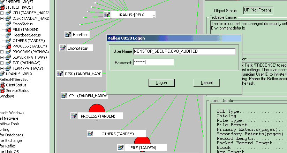Select the INSIDER.$RQST tree icon
The image size is (287, 153).
pos(2,2)
